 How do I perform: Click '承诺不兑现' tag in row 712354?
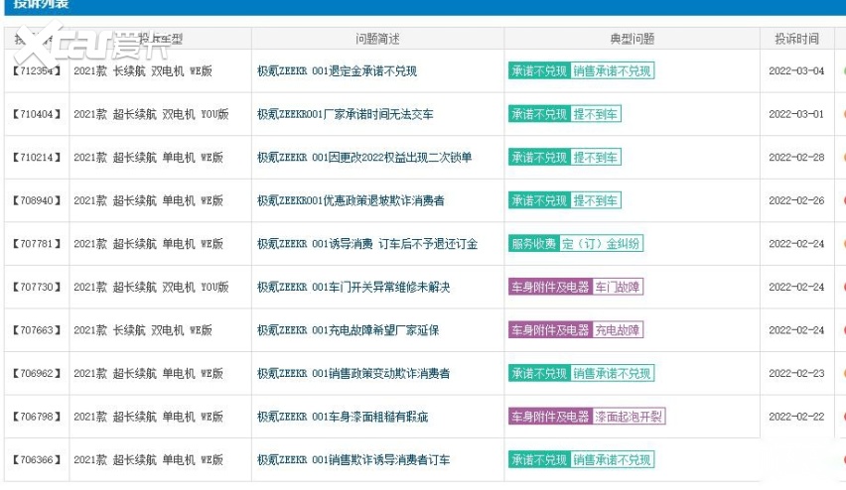pyautogui.click(x=539, y=71)
